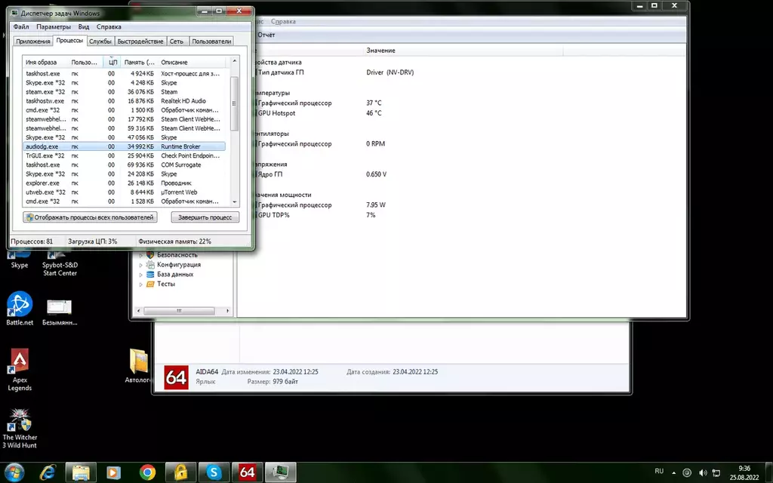The height and width of the screenshot is (483, 773).
Task: Select the Конфигурация icon in AIDA64 tree
Action: point(150,265)
